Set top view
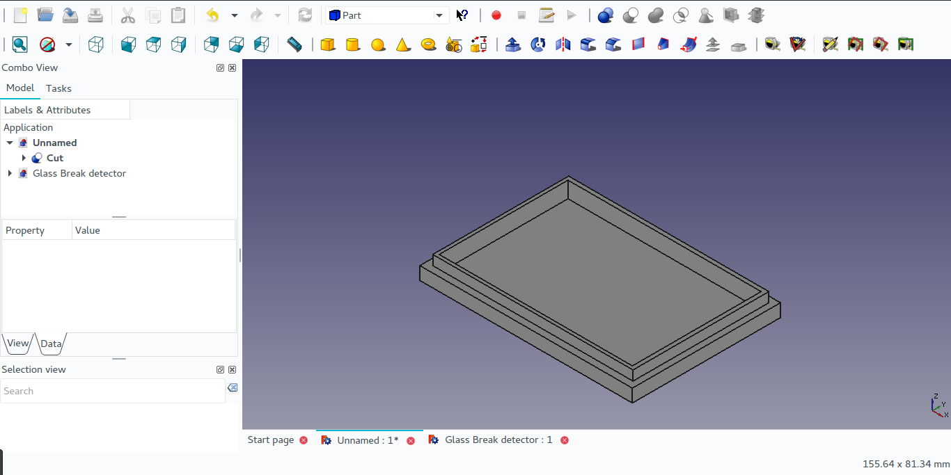This screenshot has width=951, height=475. 154,45
